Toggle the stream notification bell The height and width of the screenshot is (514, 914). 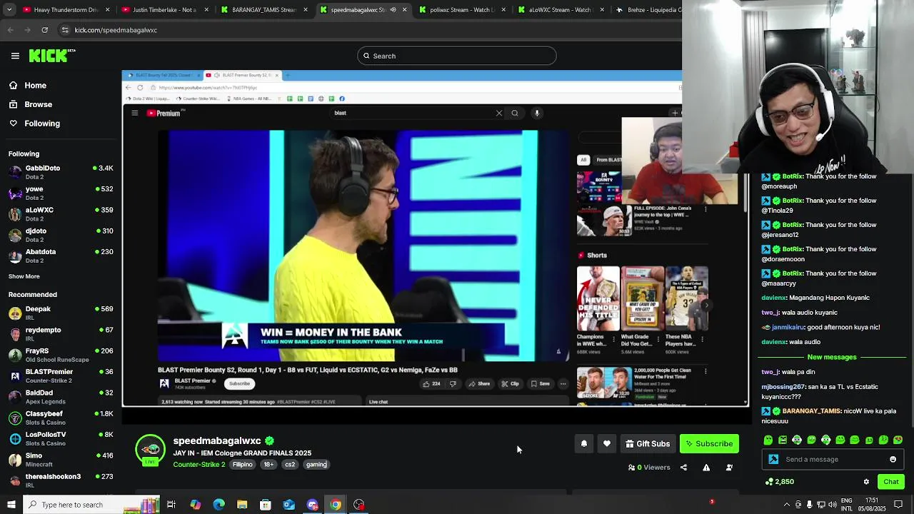point(584,444)
